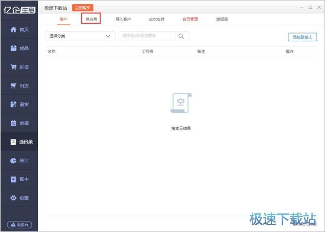Open the 统计 pie chart icon
Screen dimensions: 325x232
pos(13,160)
